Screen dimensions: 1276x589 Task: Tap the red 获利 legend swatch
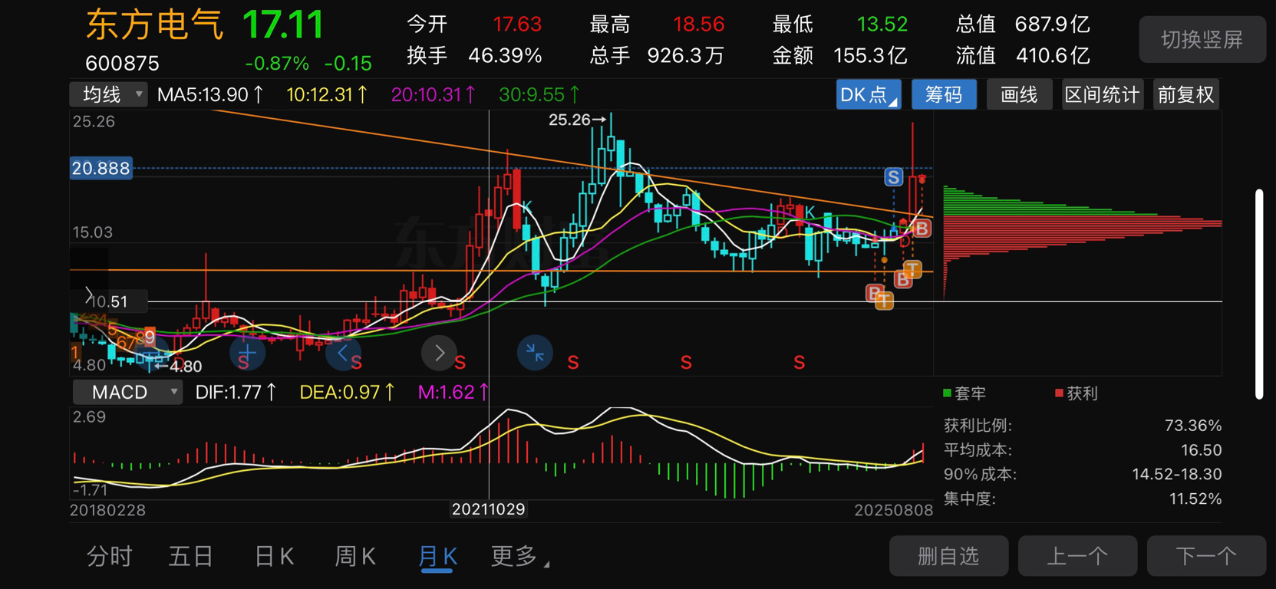[x=1059, y=393]
